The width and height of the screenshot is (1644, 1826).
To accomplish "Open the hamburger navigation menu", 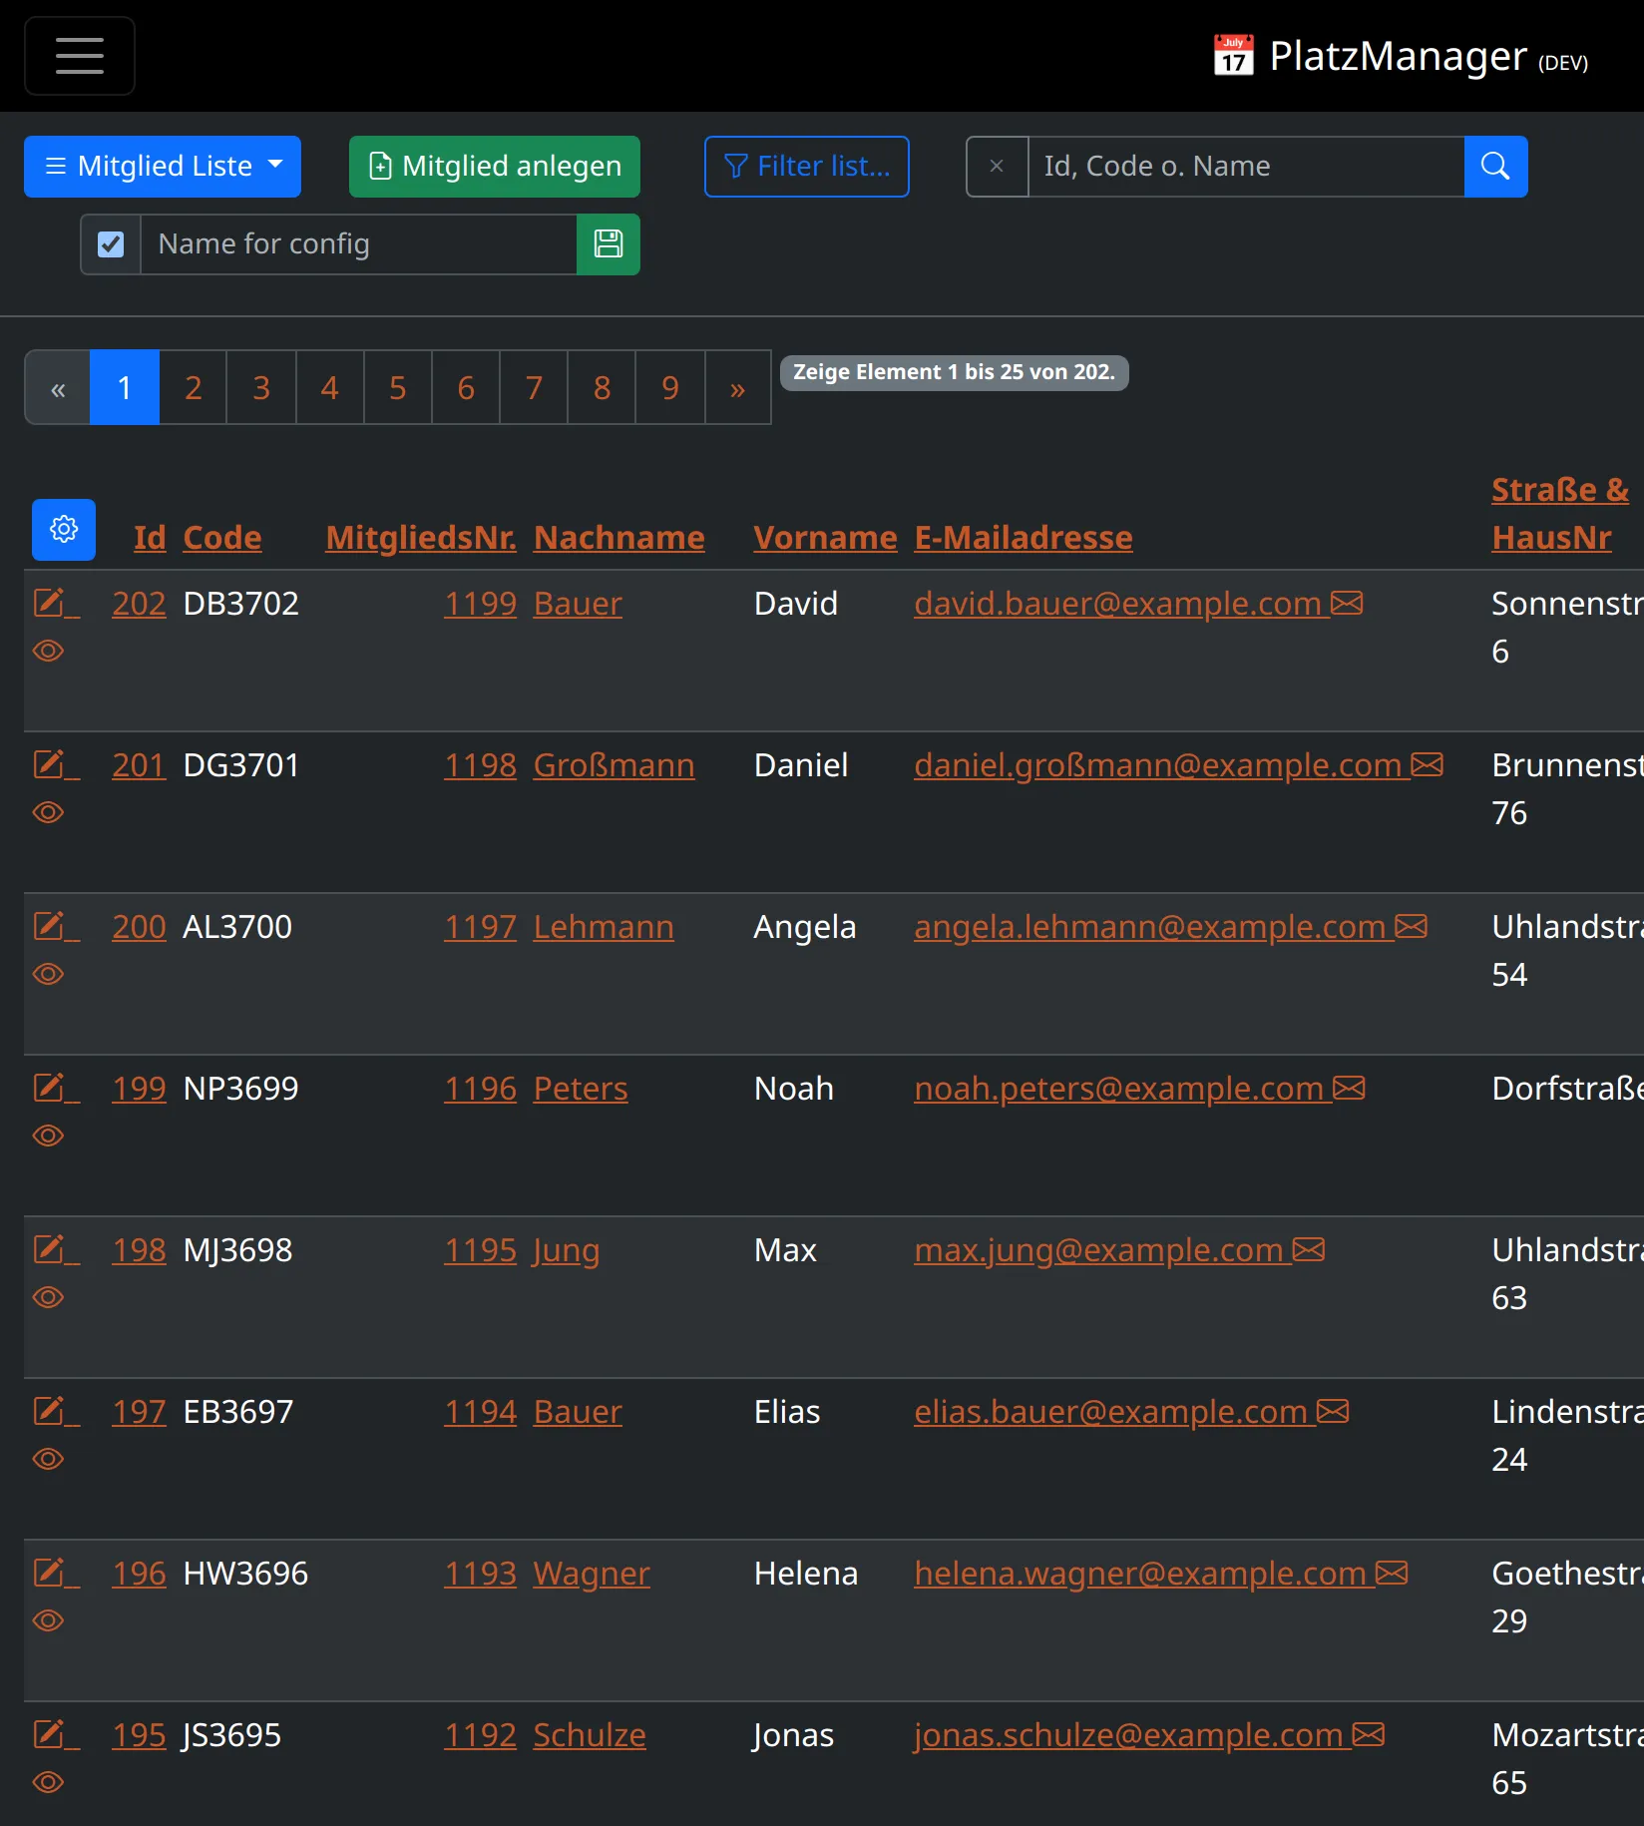I will coord(80,56).
